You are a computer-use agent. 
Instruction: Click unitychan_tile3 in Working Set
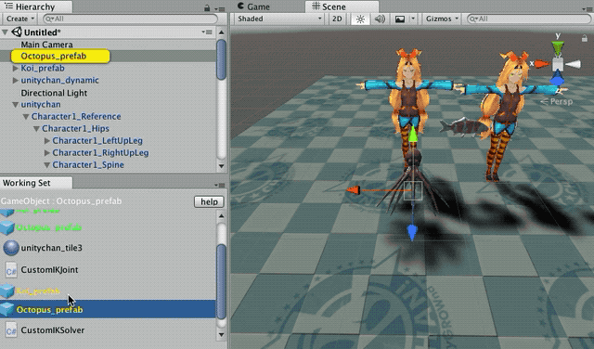(x=52, y=248)
